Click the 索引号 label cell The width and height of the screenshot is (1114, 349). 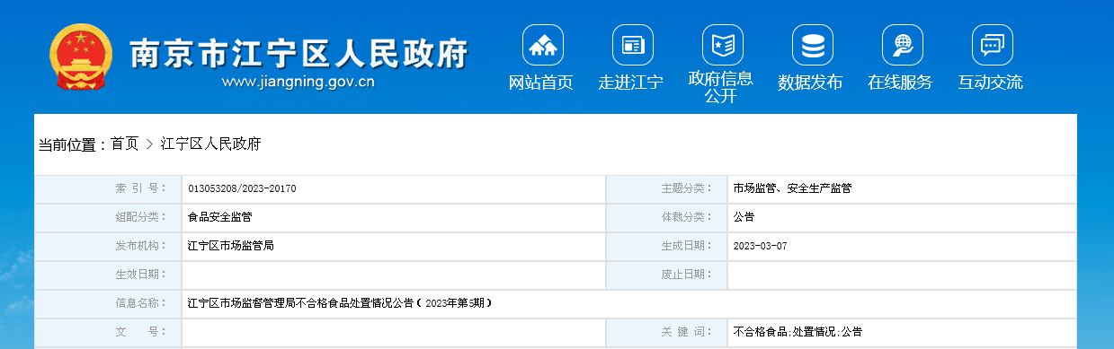(x=108, y=189)
